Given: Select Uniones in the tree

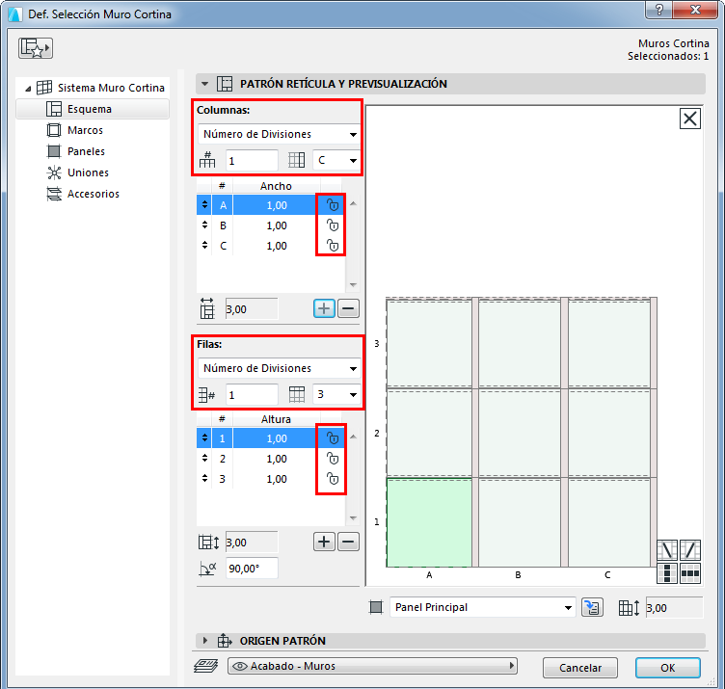Looking at the screenshot, I should pos(88,172).
